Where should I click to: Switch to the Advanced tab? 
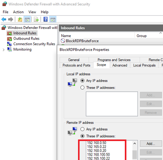click(120, 65)
